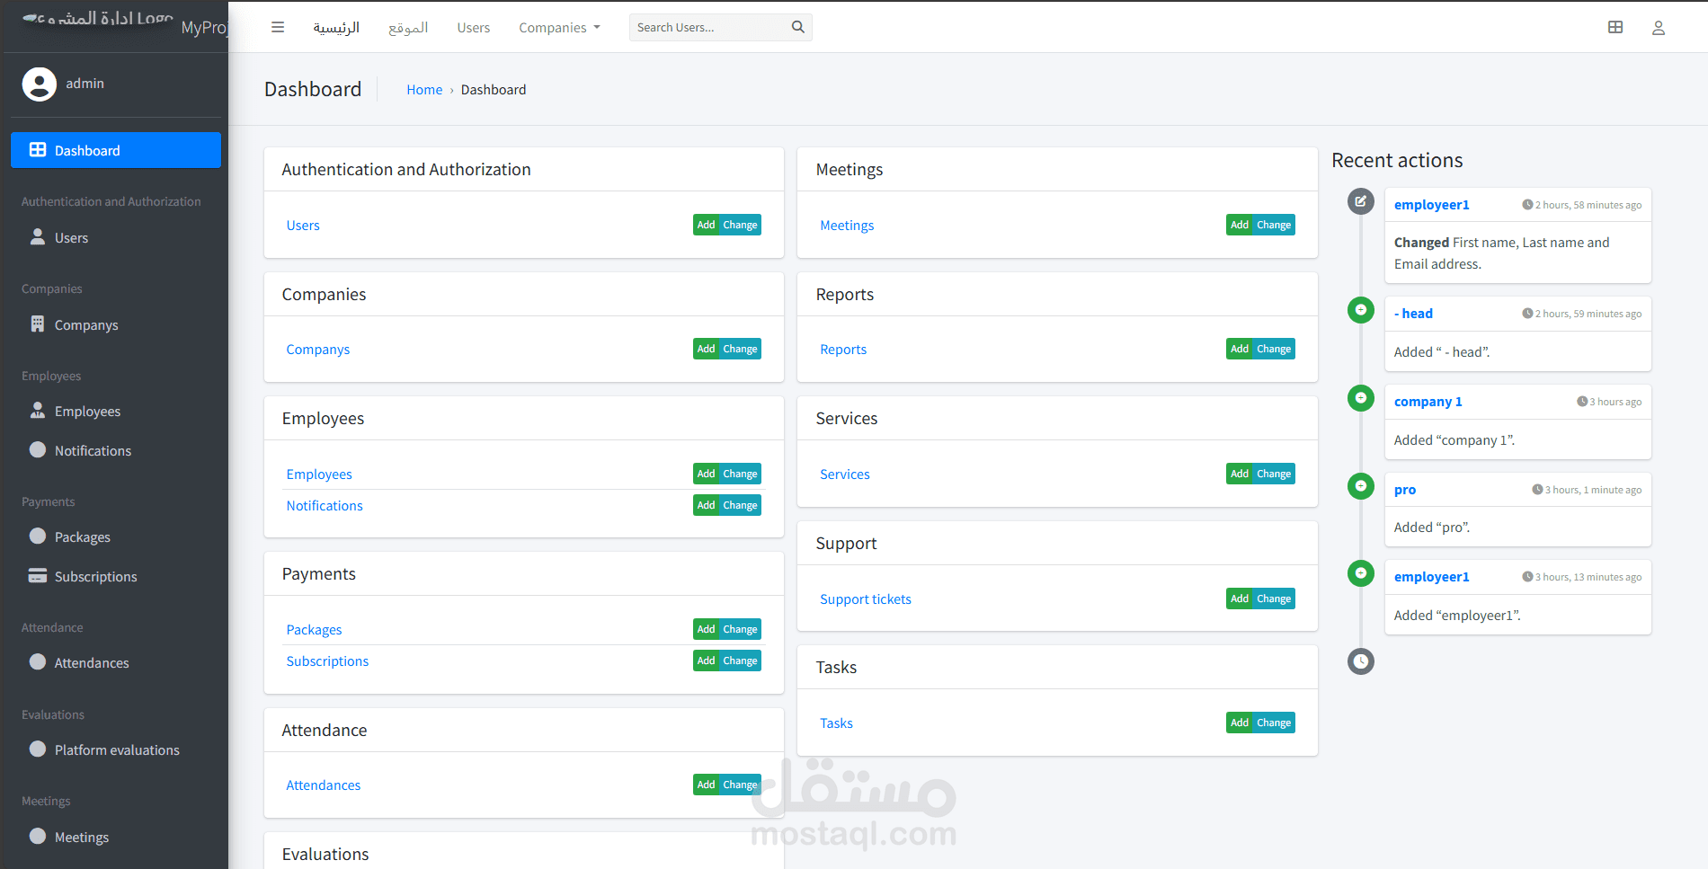Screen dimensions: 1708x869
Task: Open the Tasks link in Tasks card
Action: [x=836, y=723]
